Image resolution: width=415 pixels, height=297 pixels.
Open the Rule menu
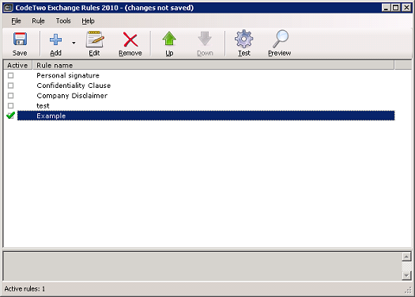(x=38, y=21)
